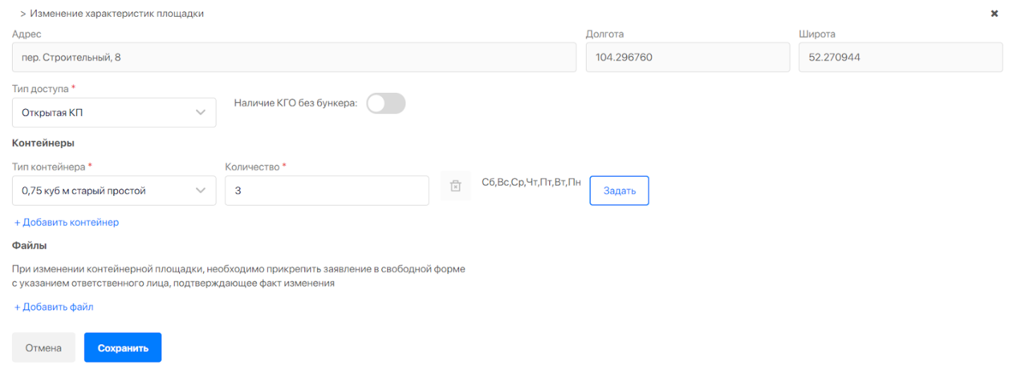
Task: Click the Долгота coordinate field
Action: 687,57
